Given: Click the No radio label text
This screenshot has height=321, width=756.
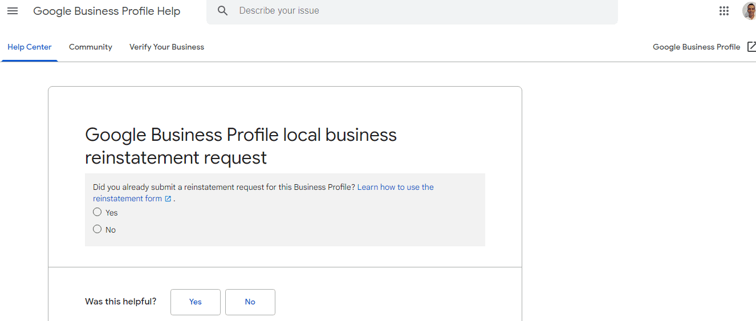Looking at the screenshot, I should (111, 230).
